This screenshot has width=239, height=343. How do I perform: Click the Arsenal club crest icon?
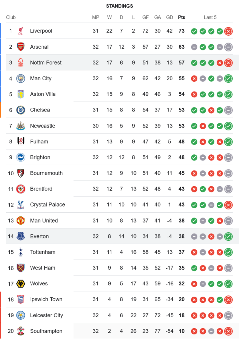[x=21, y=47]
